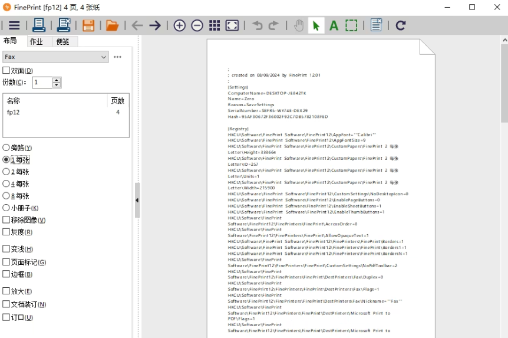Select the 旁路(Y) radio button
The width and height of the screenshot is (508, 338).
[x=6, y=147]
